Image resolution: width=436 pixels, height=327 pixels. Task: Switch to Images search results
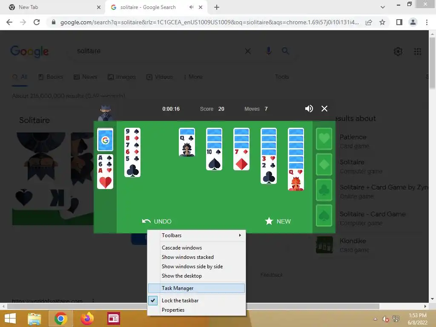[x=121, y=77]
